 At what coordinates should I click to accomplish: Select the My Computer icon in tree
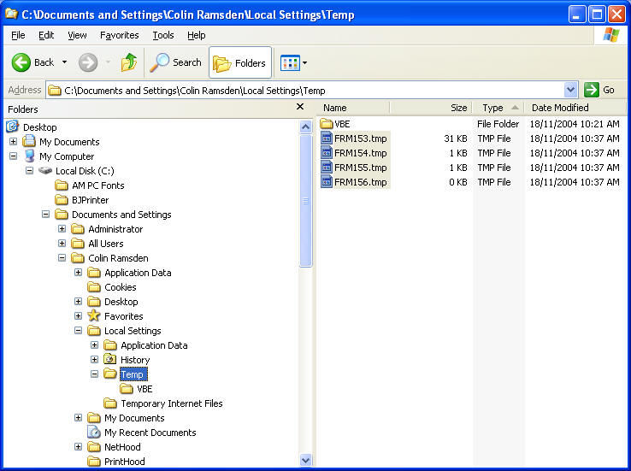tap(29, 156)
